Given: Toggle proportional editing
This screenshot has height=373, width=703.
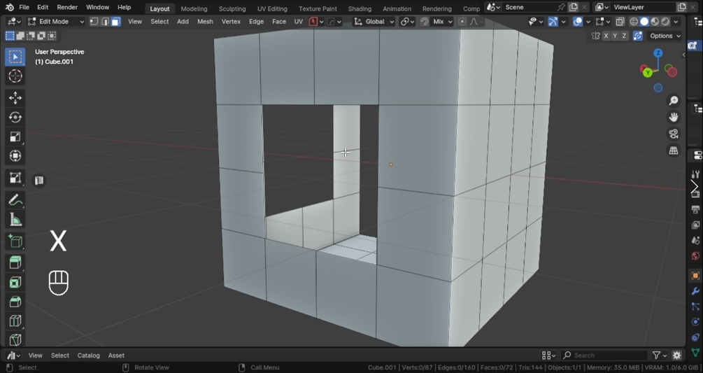Looking at the screenshot, I should pos(462,22).
